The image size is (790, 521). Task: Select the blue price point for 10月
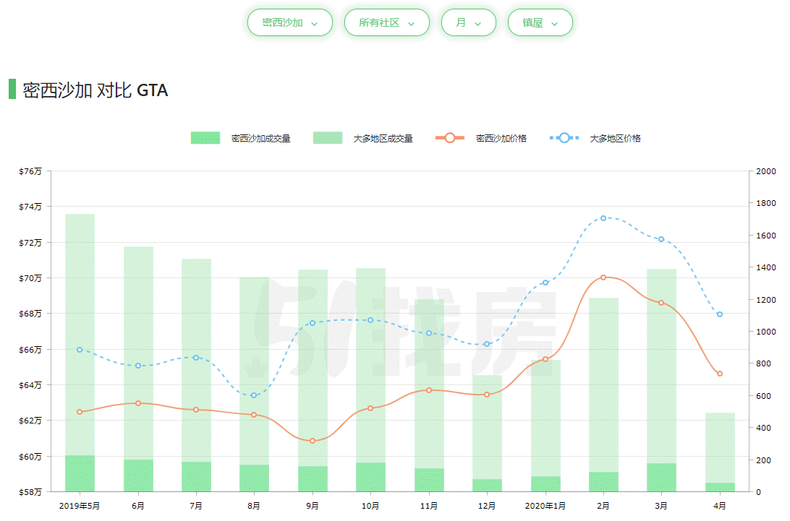370,320
